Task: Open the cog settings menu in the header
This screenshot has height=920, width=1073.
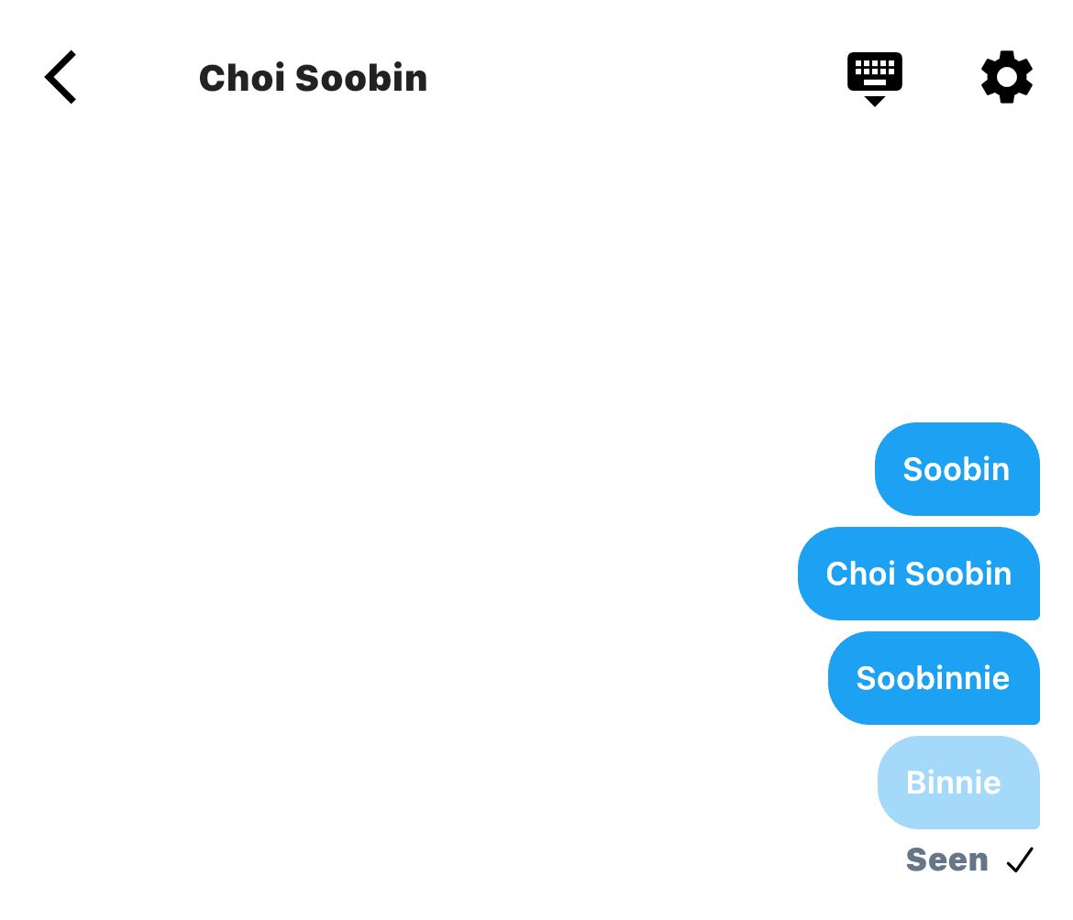Action: (1007, 77)
